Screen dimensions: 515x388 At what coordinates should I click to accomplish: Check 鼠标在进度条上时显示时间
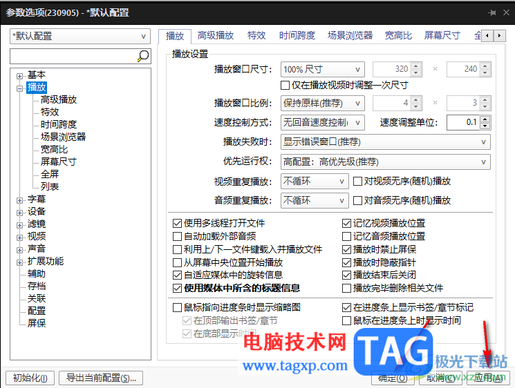click(346, 320)
